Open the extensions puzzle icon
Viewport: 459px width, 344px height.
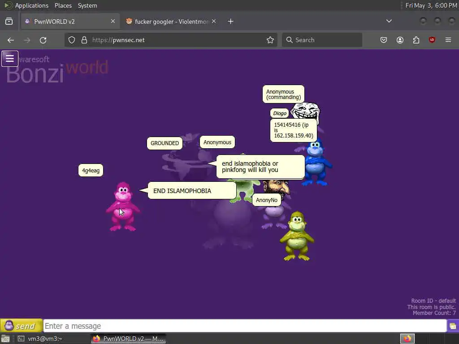(416, 40)
